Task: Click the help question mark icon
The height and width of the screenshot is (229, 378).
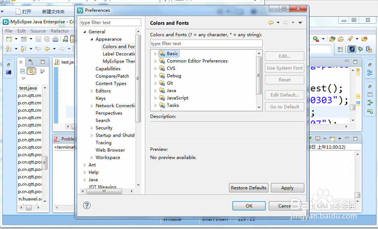Action: [x=87, y=205]
